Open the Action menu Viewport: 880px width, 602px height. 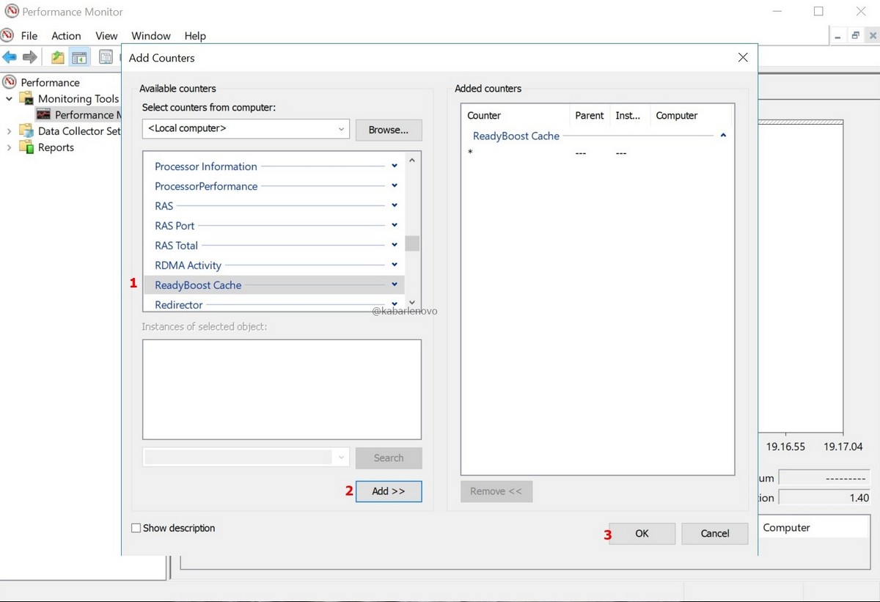pos(66,36)
